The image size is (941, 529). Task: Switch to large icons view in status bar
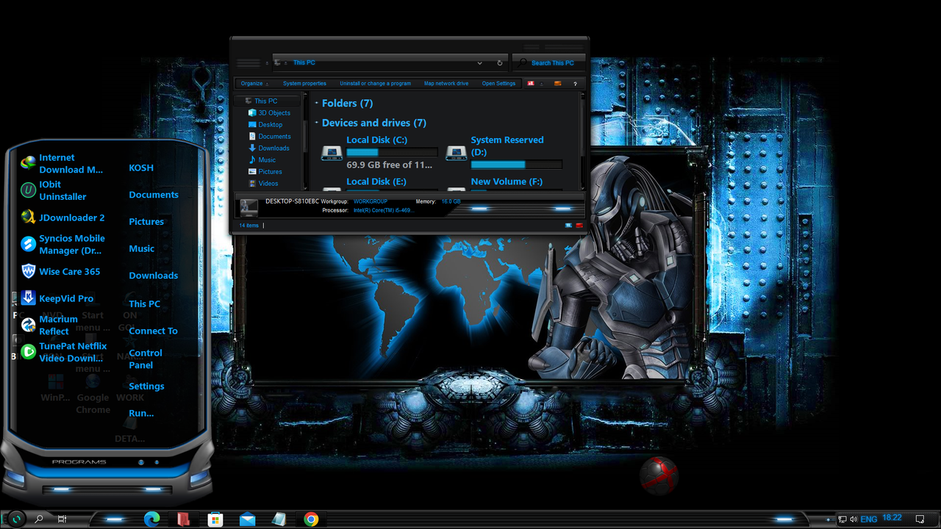[579, 226]
